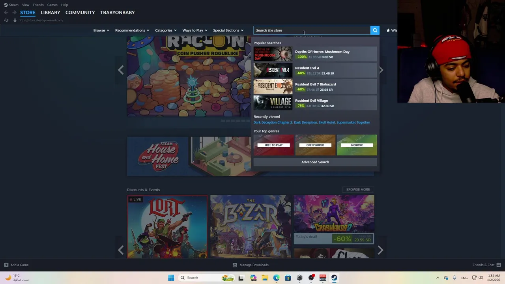
Task: Click the Steam logo menu
Action: (x=6, y=5)
